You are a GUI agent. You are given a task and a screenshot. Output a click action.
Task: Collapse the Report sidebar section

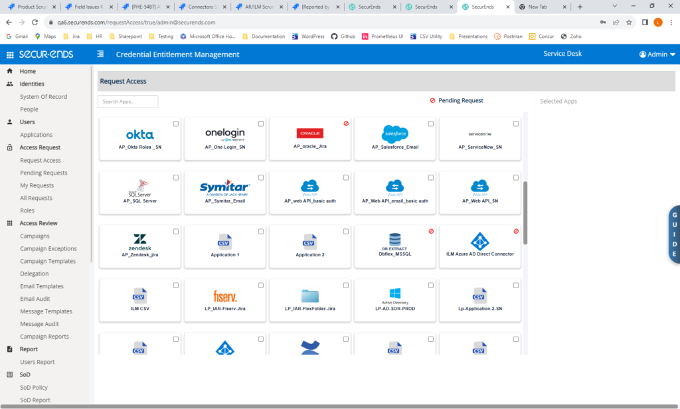pyautogui.click(x=29, y=349)
